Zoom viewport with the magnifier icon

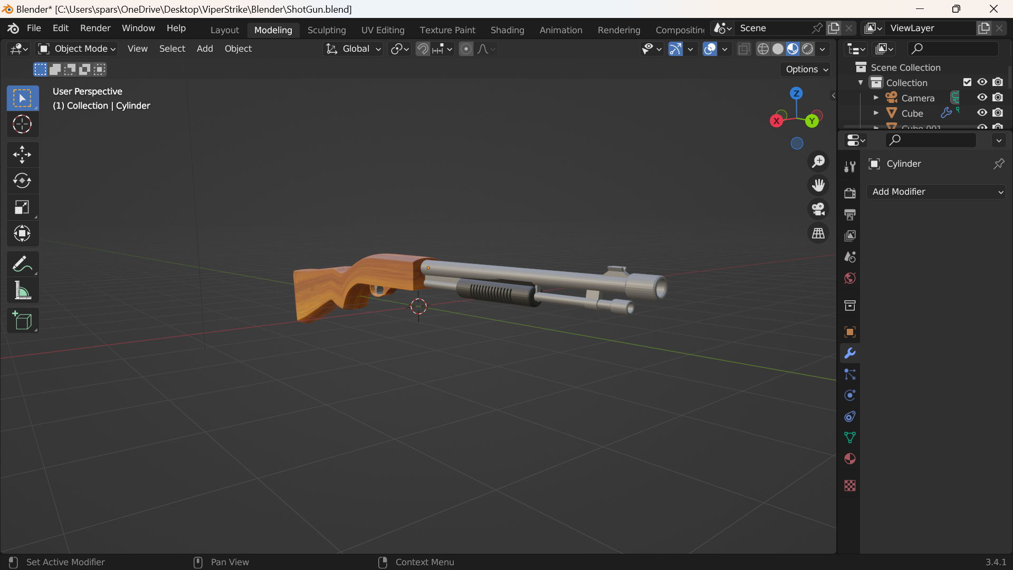click(x=818, y=161)
